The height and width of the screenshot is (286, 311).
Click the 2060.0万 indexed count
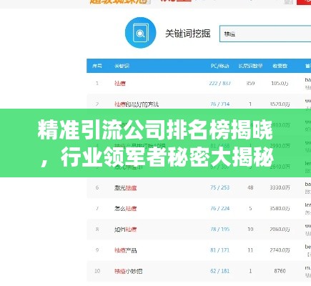point(280,230)
